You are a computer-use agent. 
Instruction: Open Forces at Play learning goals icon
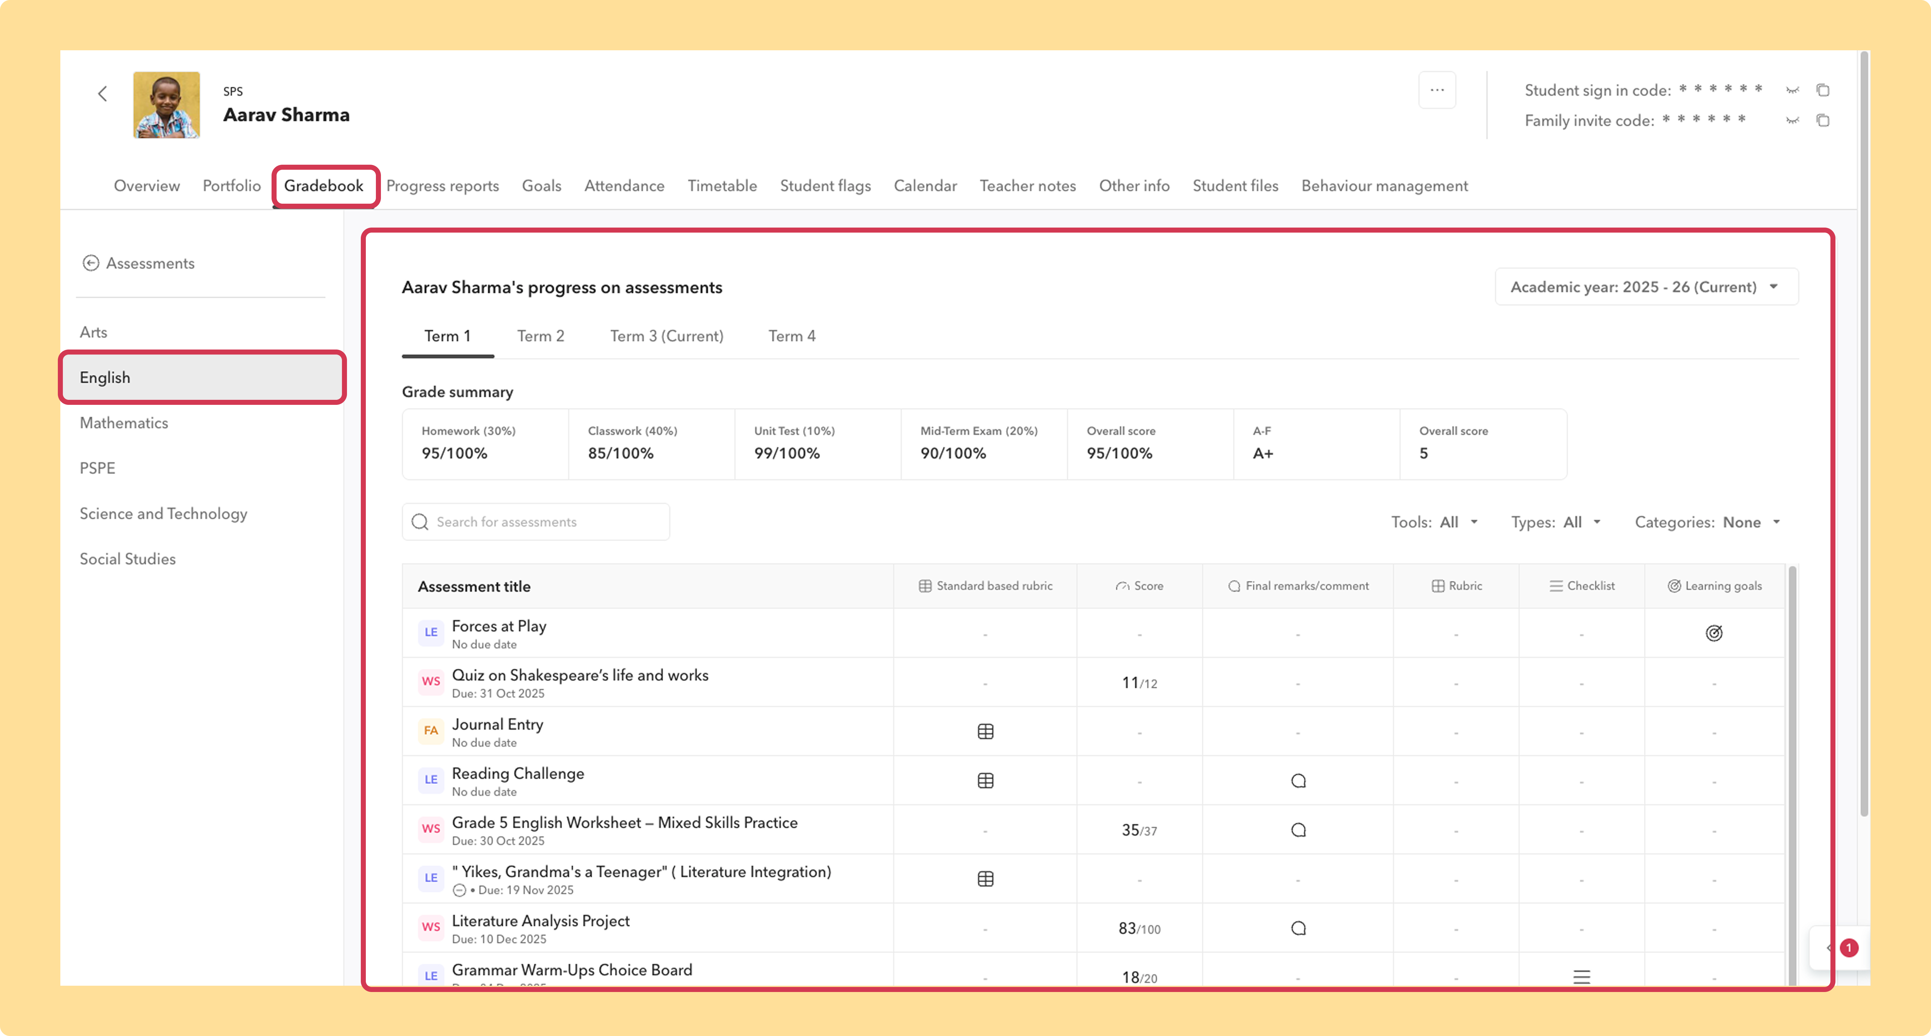pyautogui.click(x=1714, y=633)
